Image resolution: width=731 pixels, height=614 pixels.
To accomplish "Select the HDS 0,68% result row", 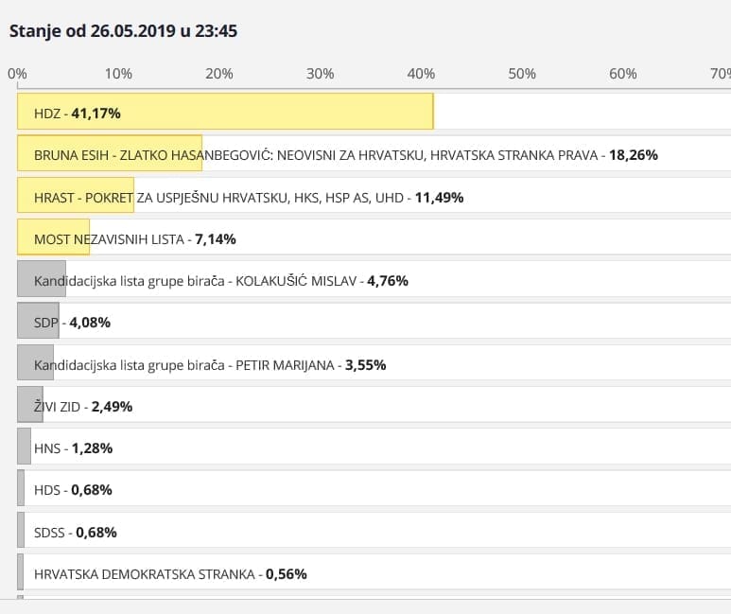I will point(73,489).
